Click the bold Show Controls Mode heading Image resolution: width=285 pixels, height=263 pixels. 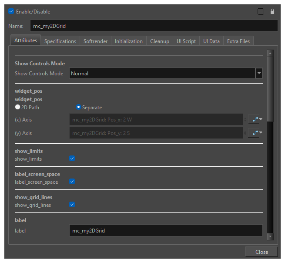tap(40, 64)
